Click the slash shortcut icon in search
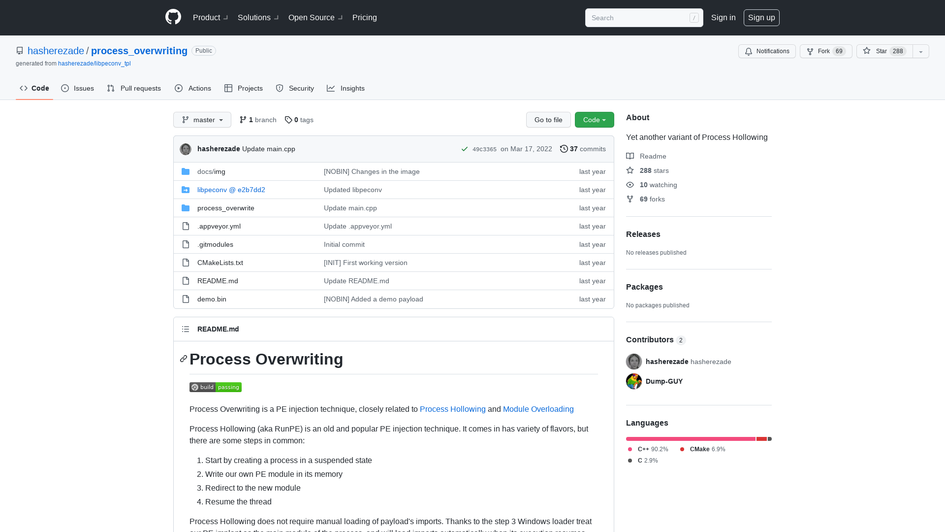This screenshot has height=532, width=945. coord(694,18)
